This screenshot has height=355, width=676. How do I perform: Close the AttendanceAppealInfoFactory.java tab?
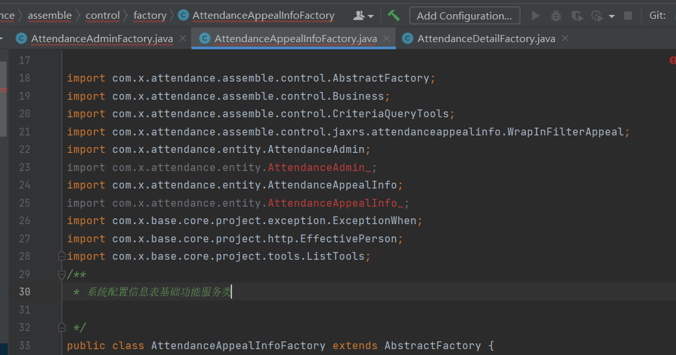click(387, 39)
